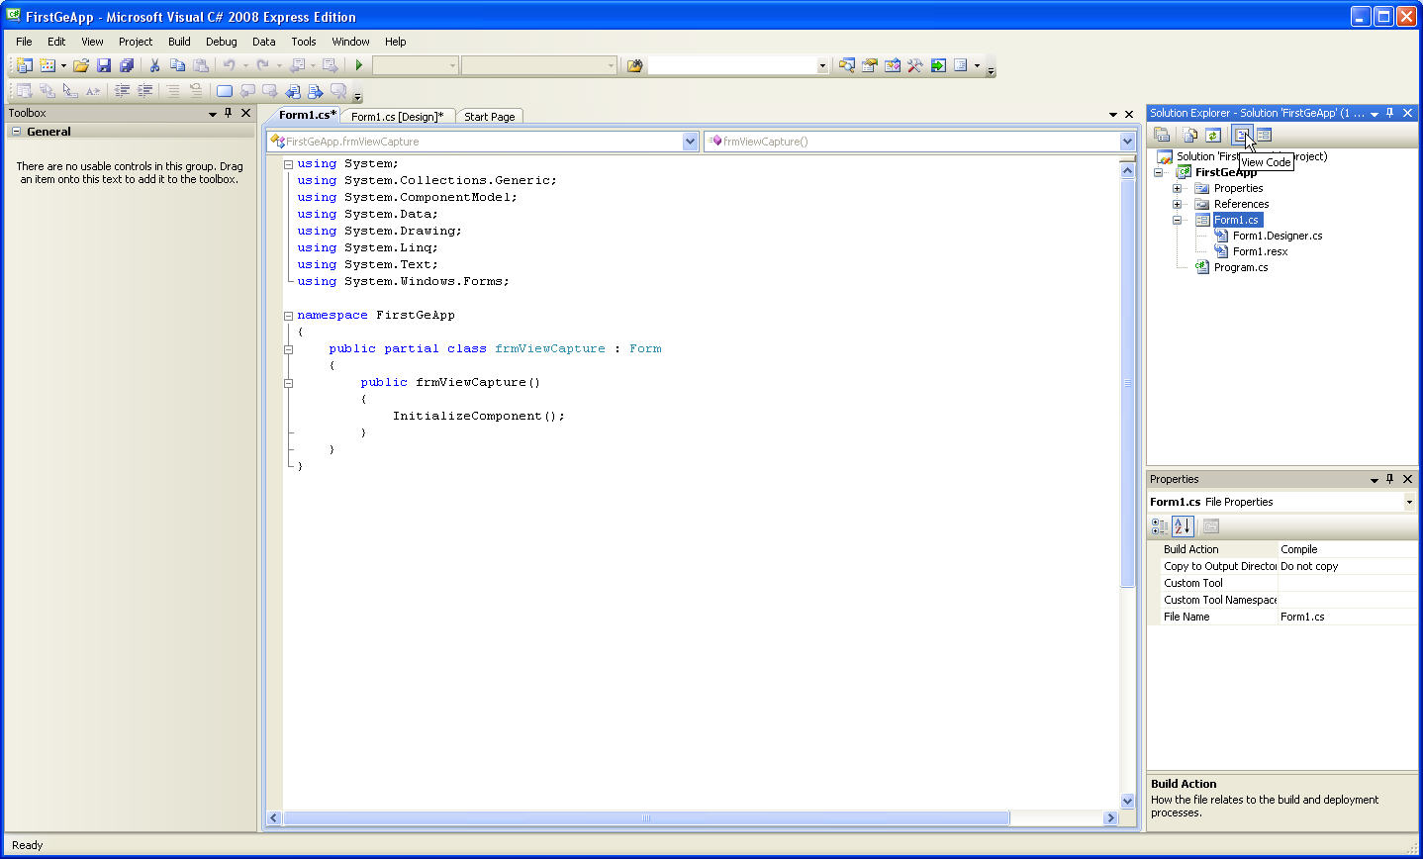1423x859 pixels.
Task: Toggle auto-hide pin on the Toolbox panel
Action: [229, 113]
